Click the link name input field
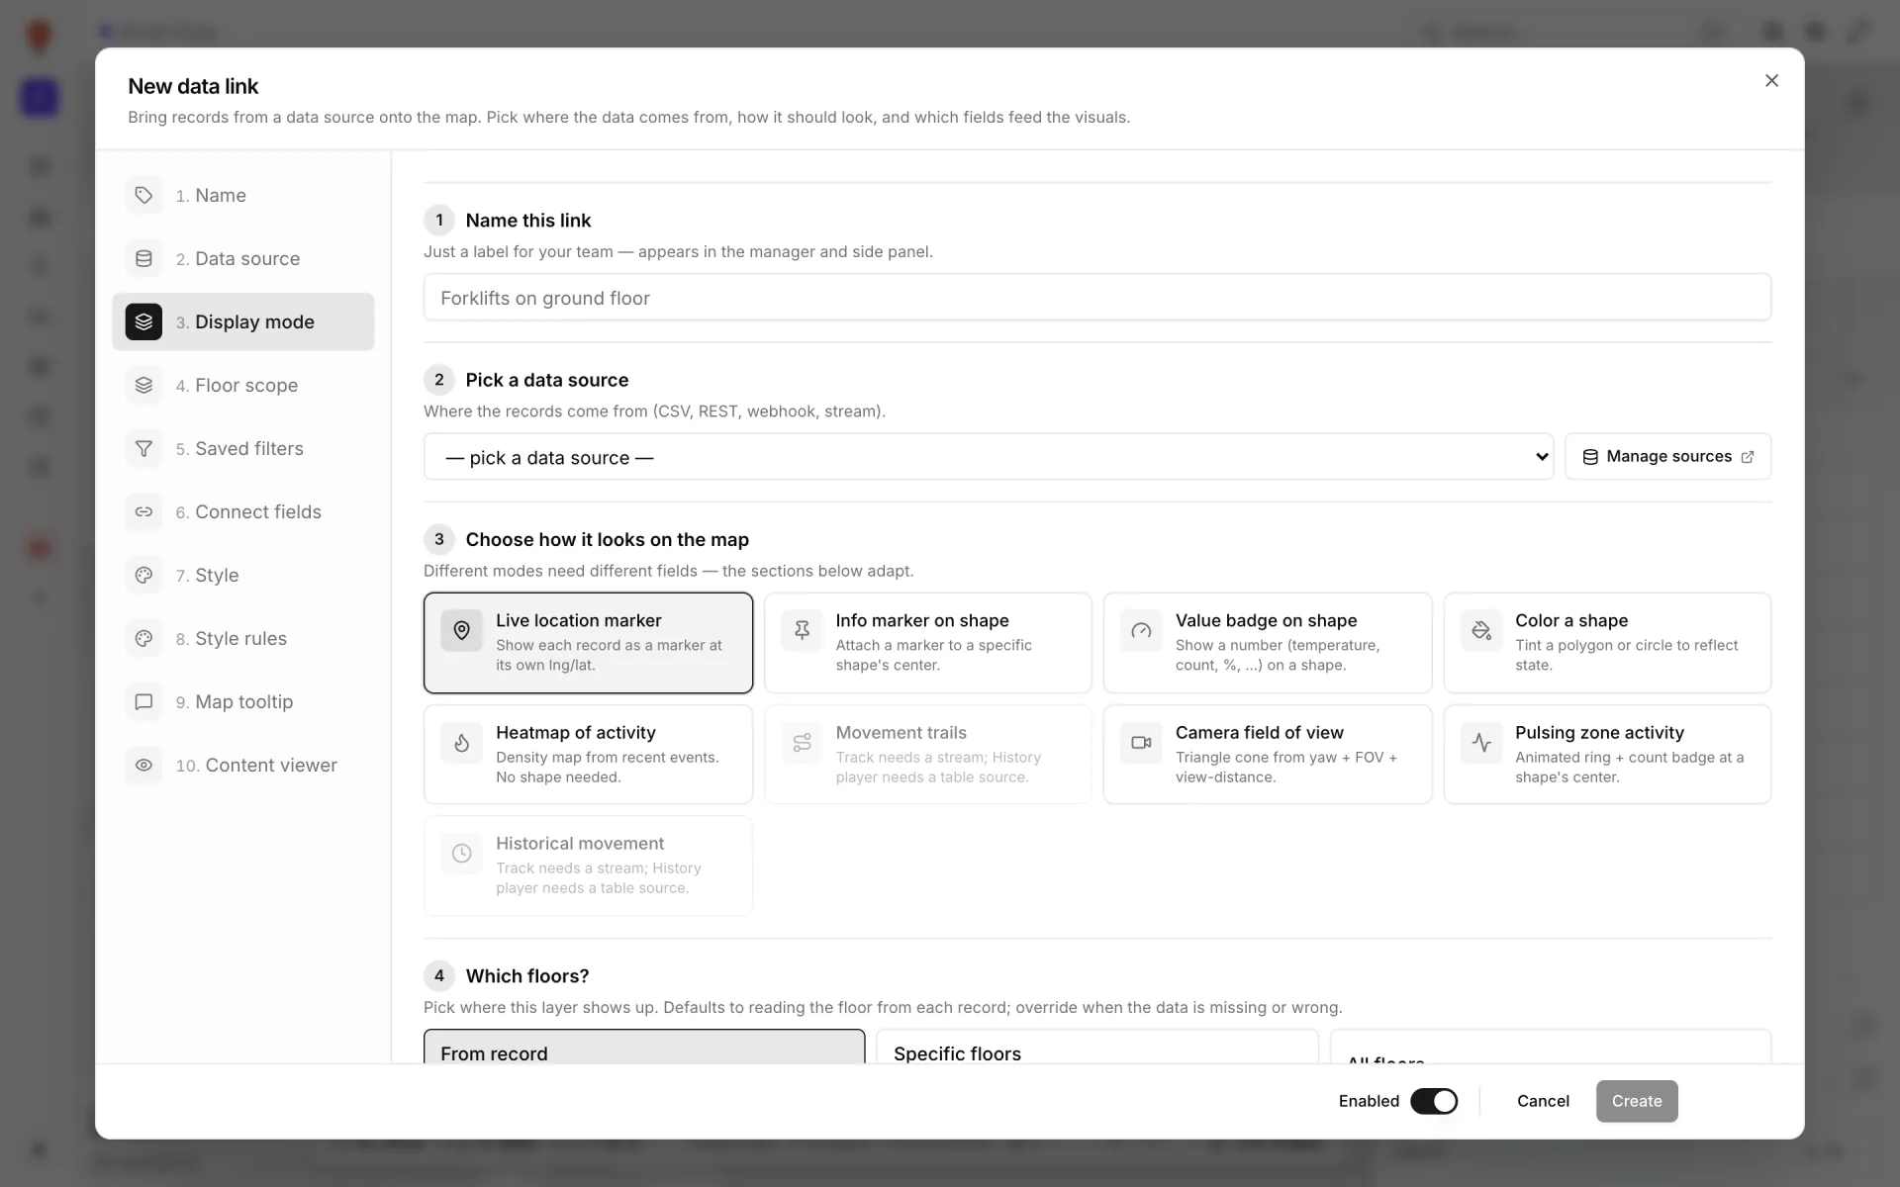Viewport: 1900px width, 1187px height. tap(1097, 298)
